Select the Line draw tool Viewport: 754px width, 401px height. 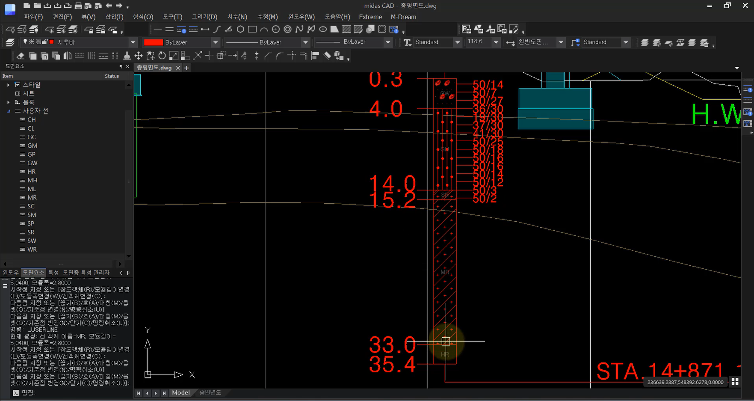click(x=158, y=30)
